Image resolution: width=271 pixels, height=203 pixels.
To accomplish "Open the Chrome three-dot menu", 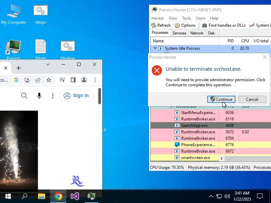I will (95, 80).
